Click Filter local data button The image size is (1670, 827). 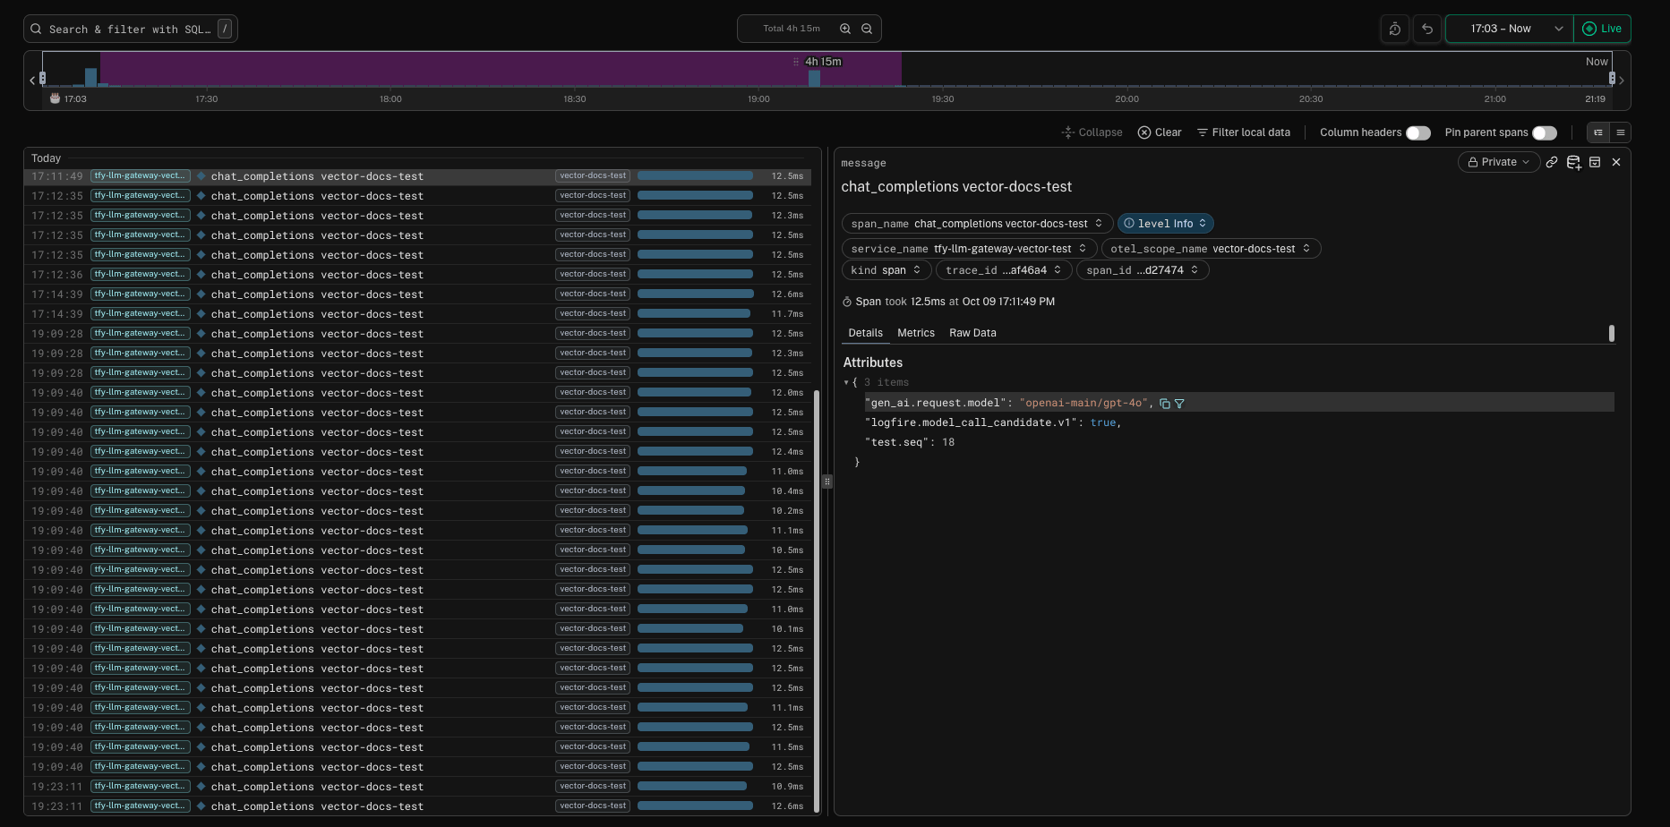[1244, 132]
